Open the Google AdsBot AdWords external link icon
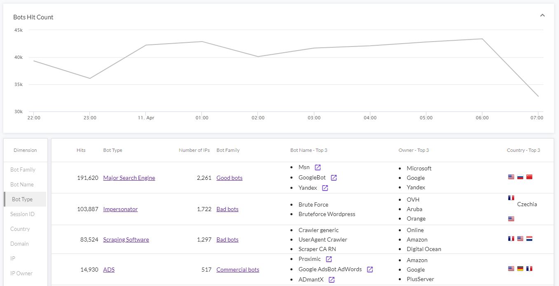The height and width of the screenshot is (286, 559). point(370,269)
